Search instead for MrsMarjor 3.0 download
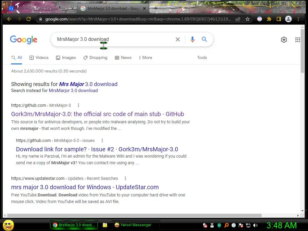 click(x=73, y=91)
